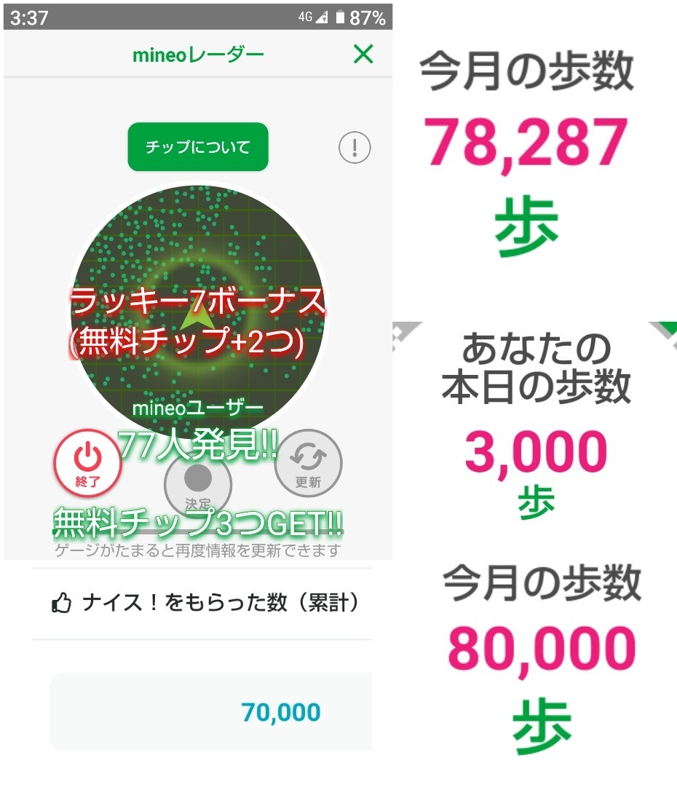
Task: Select the ナイス！をもらった数（累計） row
Action: pos(211,604)
